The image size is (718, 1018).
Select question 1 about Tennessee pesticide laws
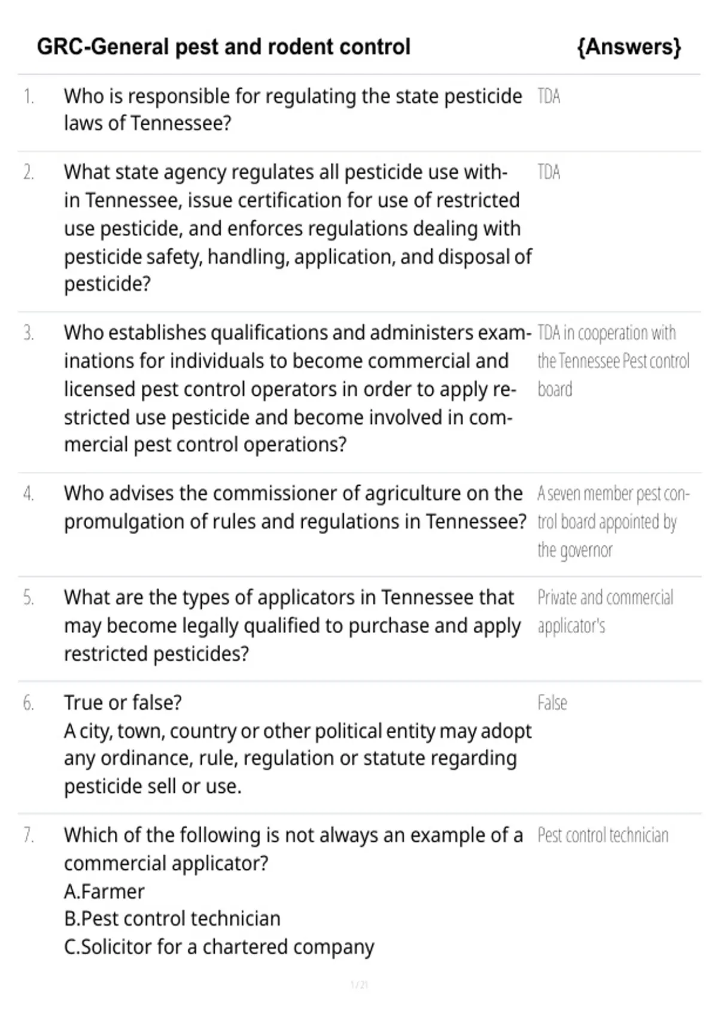click(293, 110)
